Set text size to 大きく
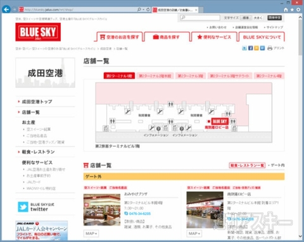This screenshot has width=304, height=242. pos(258,18)
